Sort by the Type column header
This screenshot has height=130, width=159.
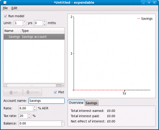pyautogui.click(x=43, y=31)
